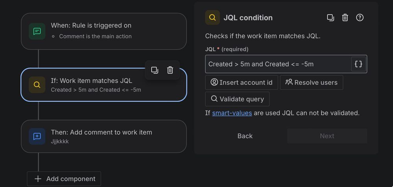Open help for JQL condition
This screenshot has height=187, width=393.
tap(360, 18)
